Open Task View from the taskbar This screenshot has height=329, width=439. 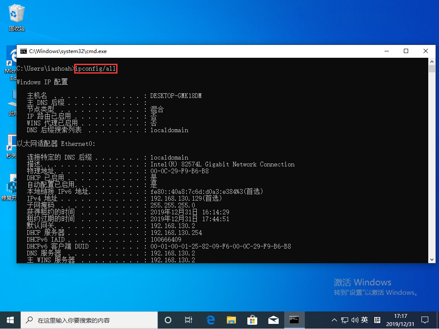pyautogui.click(x=189, y=320)
